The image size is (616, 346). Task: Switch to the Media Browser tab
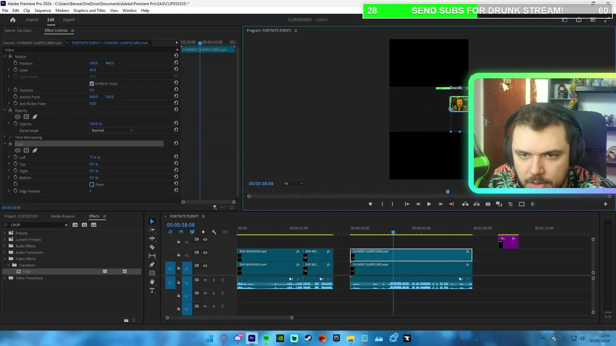(63, 216)
